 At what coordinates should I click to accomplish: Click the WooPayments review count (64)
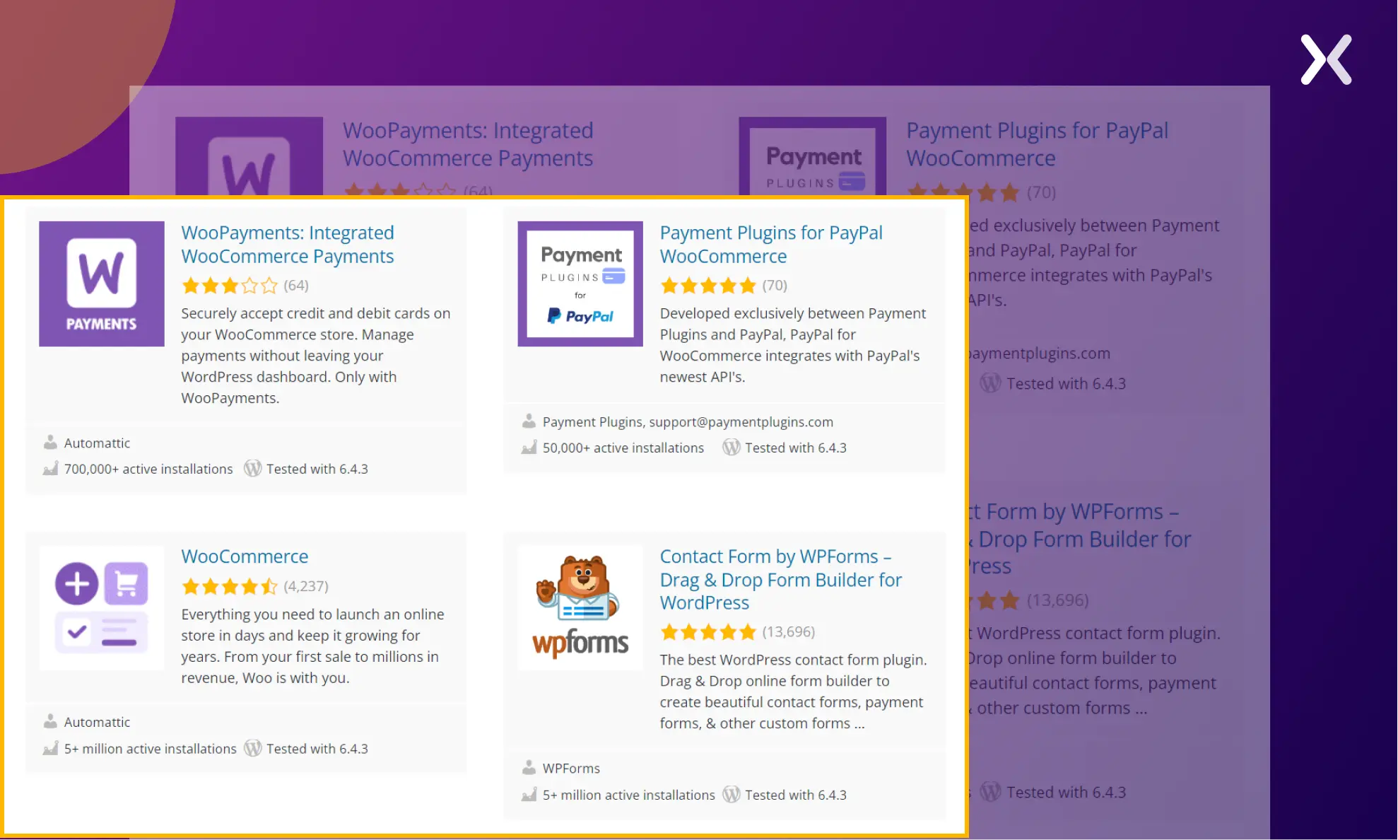296,286
